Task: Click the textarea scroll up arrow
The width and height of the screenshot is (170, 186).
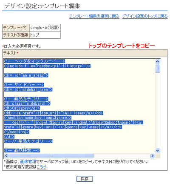Action: click(x=158, y=61)
